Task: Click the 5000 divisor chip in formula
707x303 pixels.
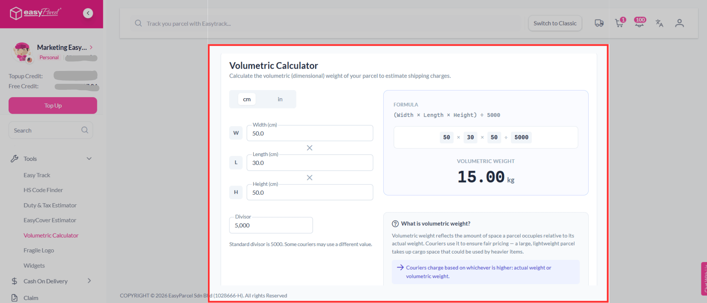Action: (x=521, y=137)
